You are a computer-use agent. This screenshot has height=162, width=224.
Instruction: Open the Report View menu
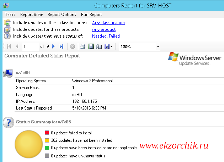tap(31, 15)
